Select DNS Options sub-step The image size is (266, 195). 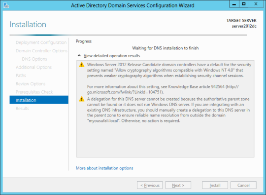pos(34,59)
